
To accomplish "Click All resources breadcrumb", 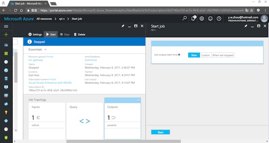I will pyautogui.click(x=44, y=19).
